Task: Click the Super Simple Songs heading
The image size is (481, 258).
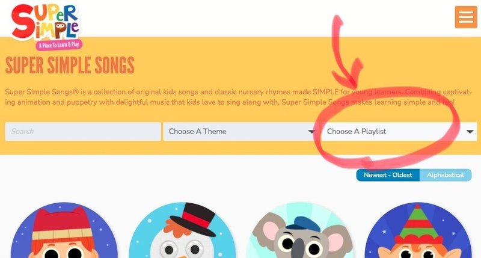Action: click(70, 66)
